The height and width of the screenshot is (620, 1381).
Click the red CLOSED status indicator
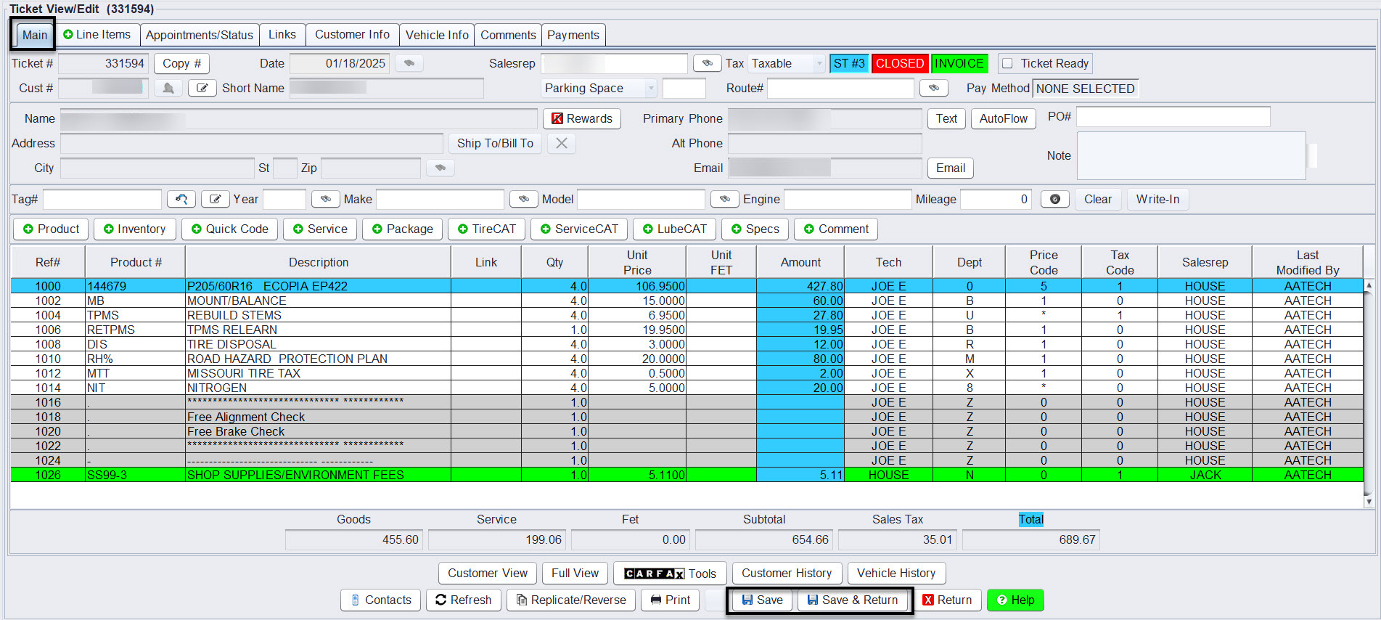pos(899,64)
